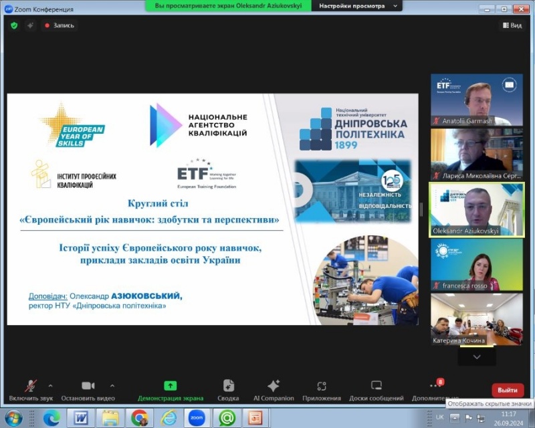Open the Настройки просмотра dropdown
This screenshot has width=535, height=428.
pyautogui.click(x=357, y=5)
